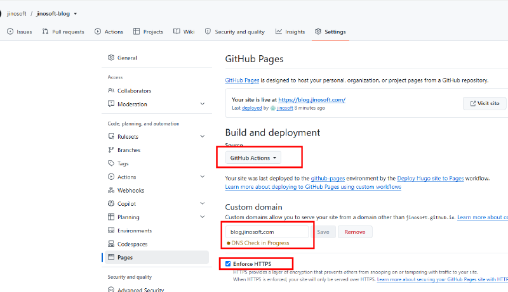The image size is (508, 292).
Task: Click the jinosoft owner breadcrumb link
Action: point(17,13)
